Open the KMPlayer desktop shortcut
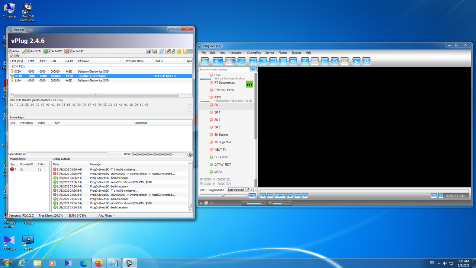This screenshot has width=476, height=268. click(9, 243)
